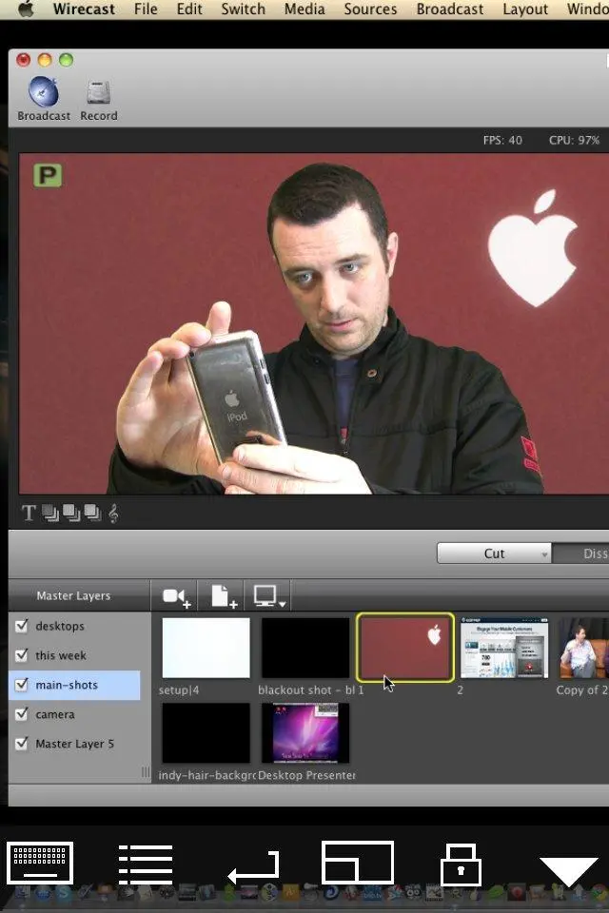Select the setup|4 white shot thumbnail
609x913 pixels.
pos(206,648)
